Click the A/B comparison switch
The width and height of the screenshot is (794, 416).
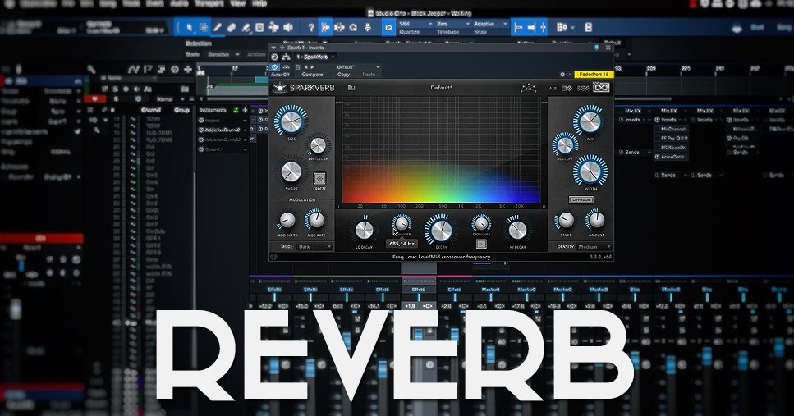[x=553, y=88]
